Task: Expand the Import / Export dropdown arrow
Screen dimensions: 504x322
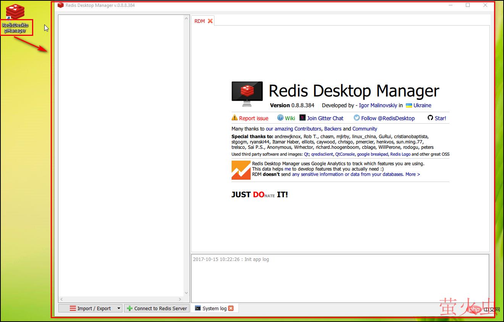Action: 119,308
